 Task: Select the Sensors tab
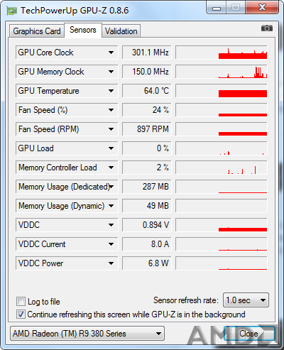click(x=83, y=30)
